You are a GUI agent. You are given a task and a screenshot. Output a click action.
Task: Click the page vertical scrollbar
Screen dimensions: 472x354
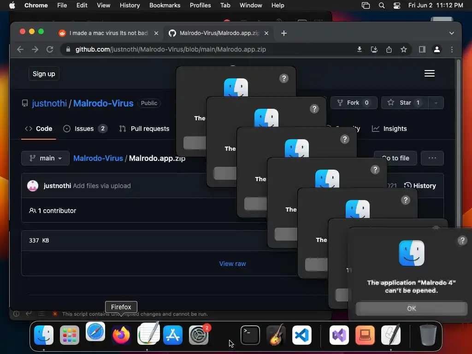459,143
